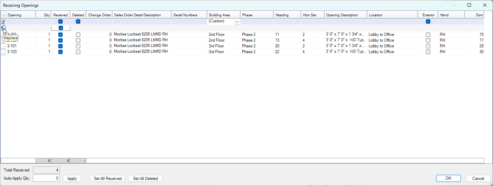
Task: Uncheck Received for opening 3-101
Action: click(x=60, y=46)
